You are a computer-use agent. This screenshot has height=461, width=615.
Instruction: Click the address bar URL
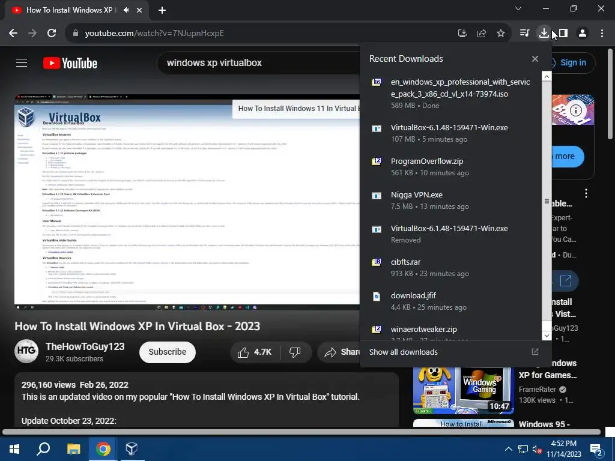click(154, 34)
